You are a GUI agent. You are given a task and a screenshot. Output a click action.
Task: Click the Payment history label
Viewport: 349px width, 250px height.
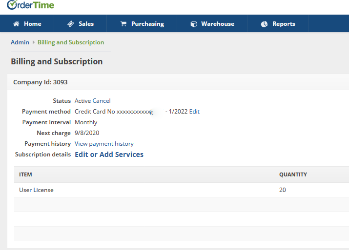click(x=48, y=144)
